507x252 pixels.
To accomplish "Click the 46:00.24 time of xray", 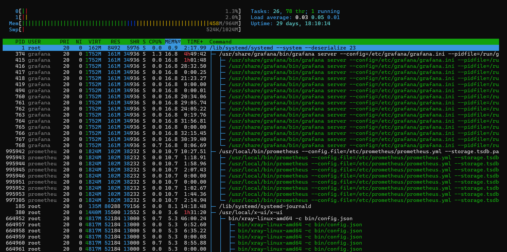I will [x=193, y=219].
